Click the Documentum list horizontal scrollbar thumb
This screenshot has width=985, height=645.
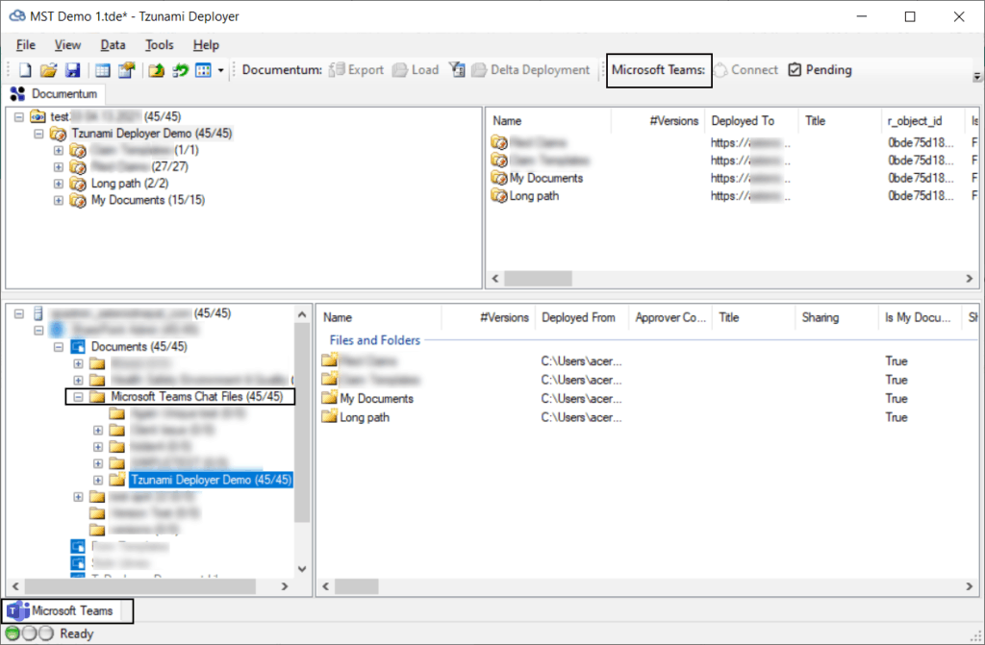point(539,278)
